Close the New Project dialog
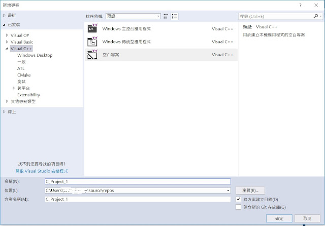This screenshot has height=226, width=325. [x=316, y=5]
